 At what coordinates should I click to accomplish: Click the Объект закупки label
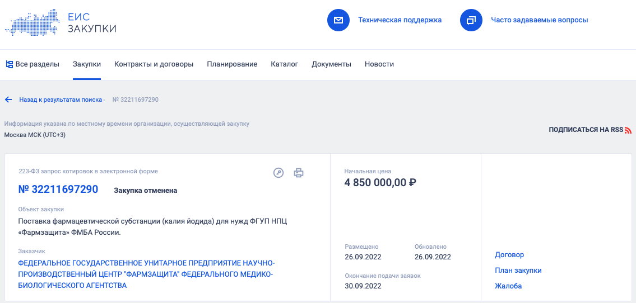tap(41, 209)
